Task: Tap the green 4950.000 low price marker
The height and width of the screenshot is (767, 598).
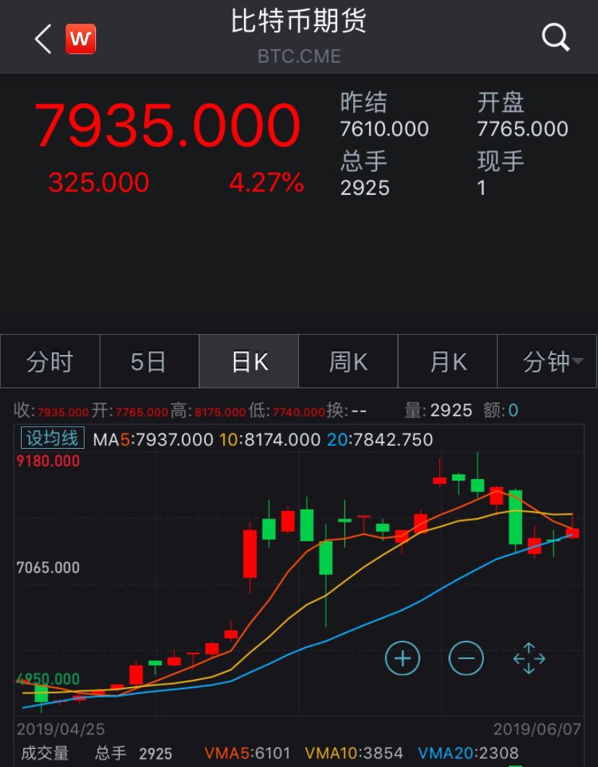Action: click(x=49, y=679)
